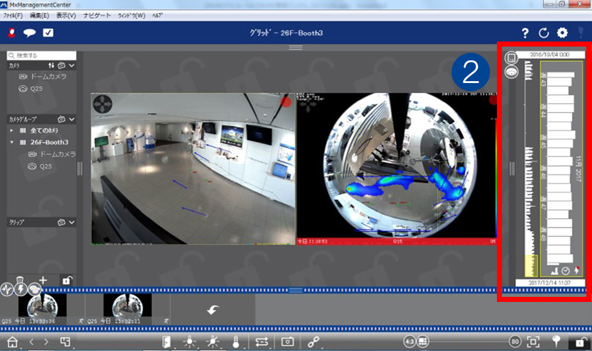The image size is (592, 351).
Task: Click the red record indicator on dome camera view
Action: coord(286,102)
